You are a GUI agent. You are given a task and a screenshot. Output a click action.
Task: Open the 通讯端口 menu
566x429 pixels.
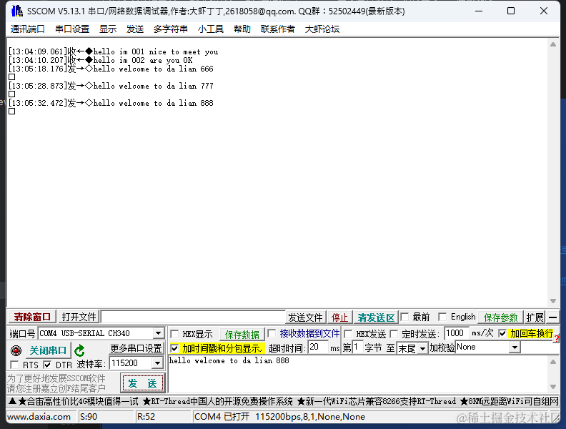(27, 29)
